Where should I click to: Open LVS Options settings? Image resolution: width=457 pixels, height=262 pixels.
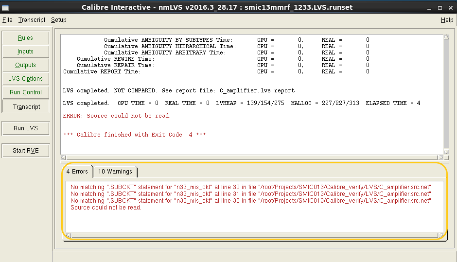click(x=26, y=79)
